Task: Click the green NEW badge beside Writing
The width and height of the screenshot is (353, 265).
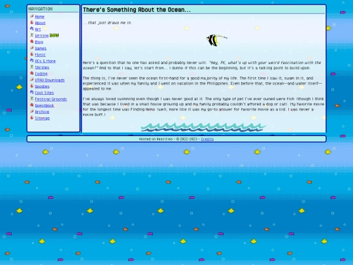Action: coord(54,35)
